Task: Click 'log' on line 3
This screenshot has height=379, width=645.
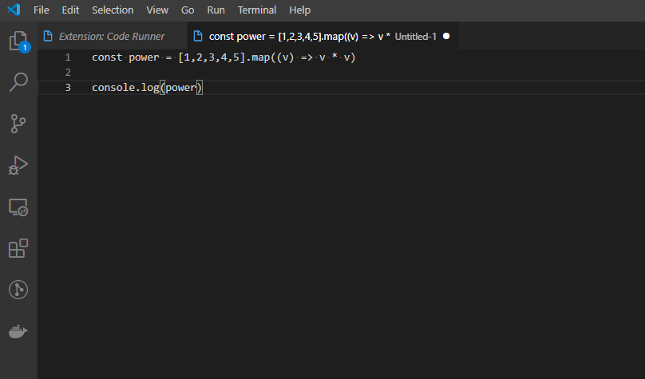Action: [150, 88]
